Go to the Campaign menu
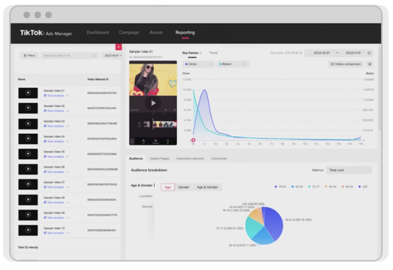This screenshot has width=393, height=270. pyautogui.click(x=129, y=32)
